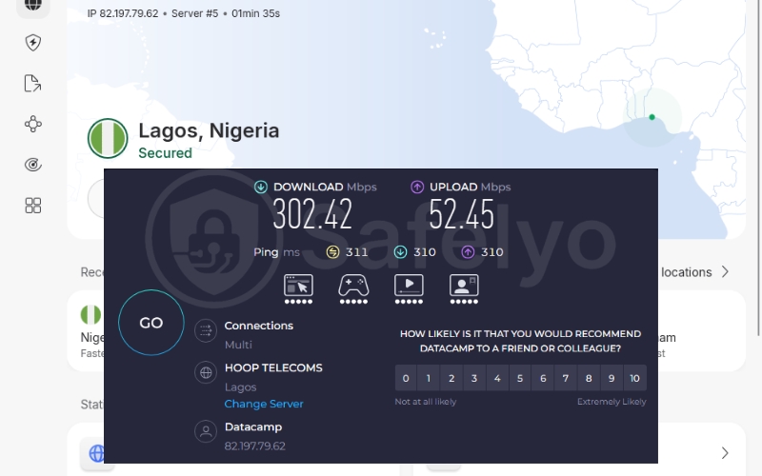762x476 pixels.
Task: Rate recommendation 3
Action: pos(474,378)
